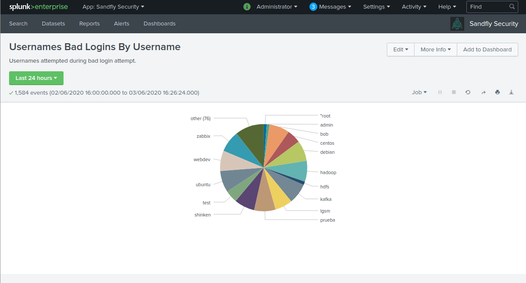Open the Administrator menu
Image resolution: width=526 pixels, height=283 pixels.
coord(277,7)
